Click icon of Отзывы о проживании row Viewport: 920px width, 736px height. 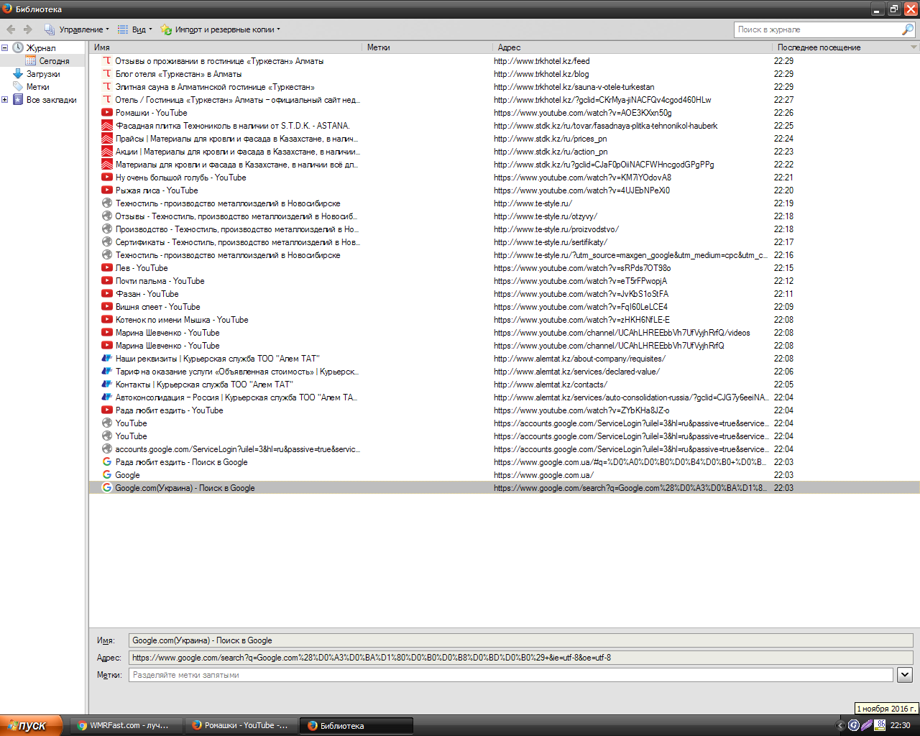107,61
